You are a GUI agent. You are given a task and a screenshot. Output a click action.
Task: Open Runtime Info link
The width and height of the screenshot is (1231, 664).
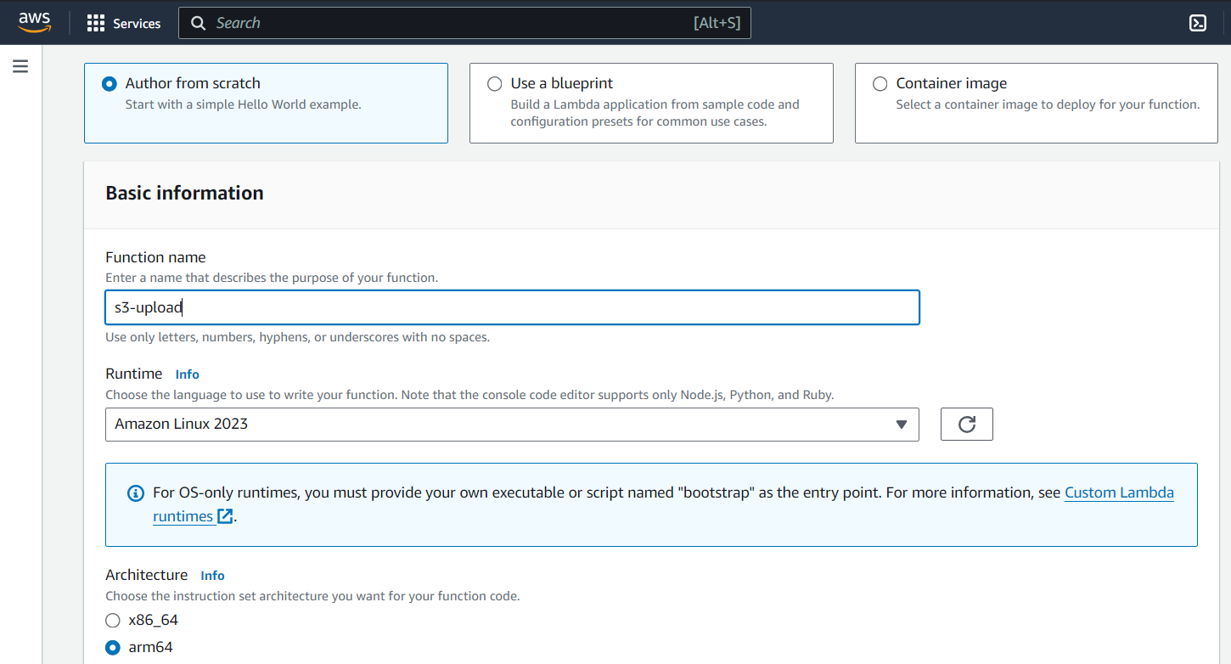[188, 374]
